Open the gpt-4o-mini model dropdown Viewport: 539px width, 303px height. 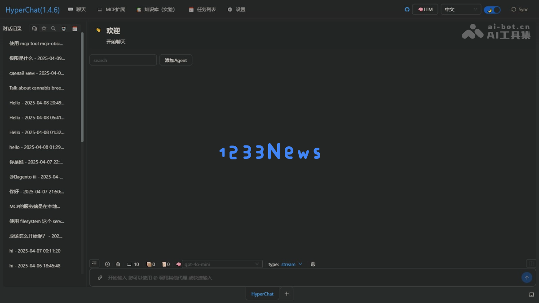pos(222,264)
